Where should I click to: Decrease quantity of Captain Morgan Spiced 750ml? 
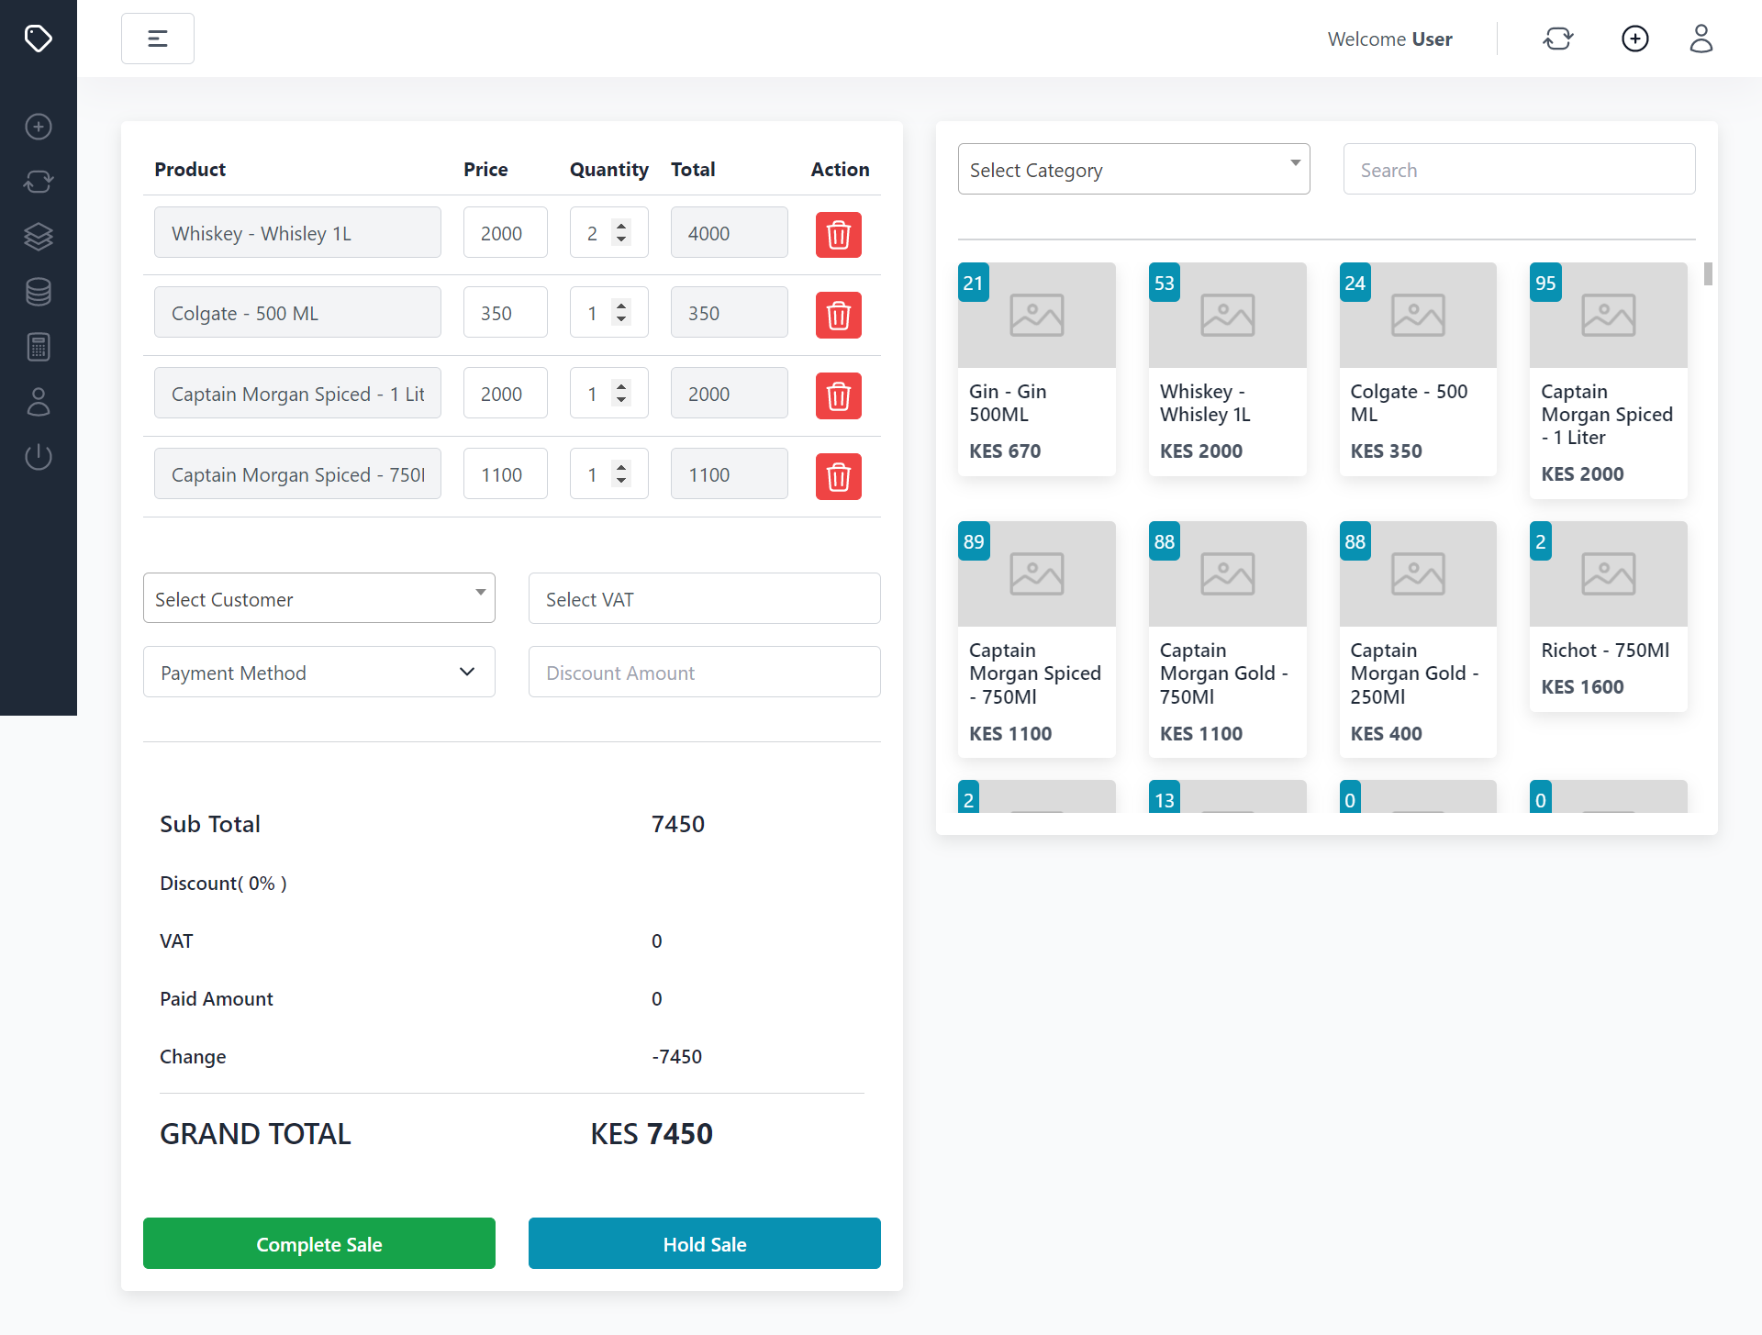click(x=622, y=482)
